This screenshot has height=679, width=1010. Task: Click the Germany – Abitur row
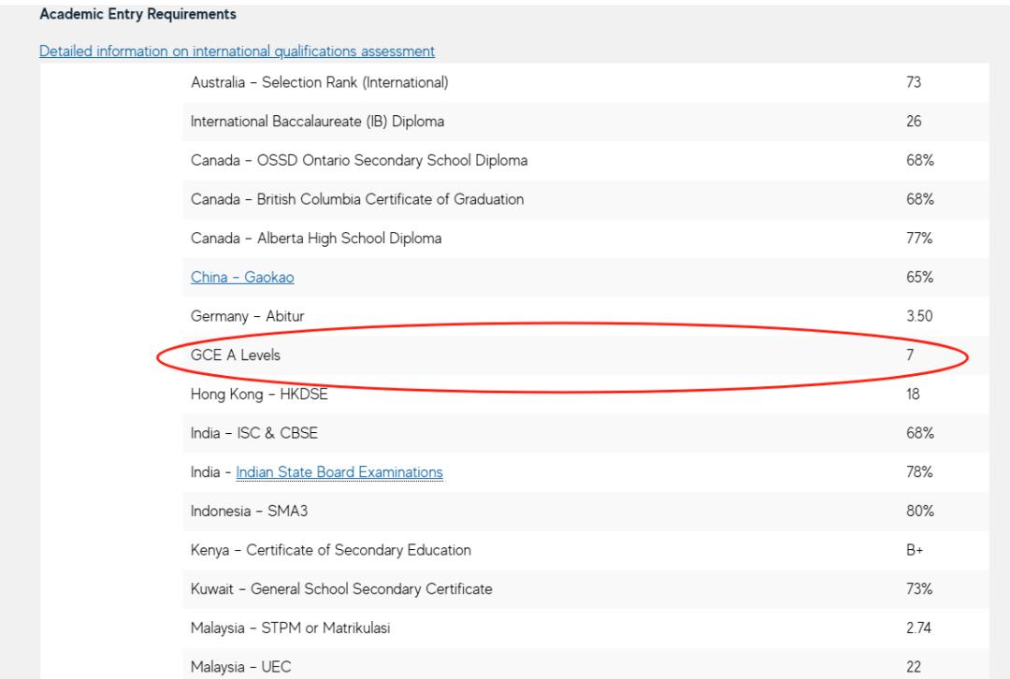pyautogui.click(x=248, y=316)
